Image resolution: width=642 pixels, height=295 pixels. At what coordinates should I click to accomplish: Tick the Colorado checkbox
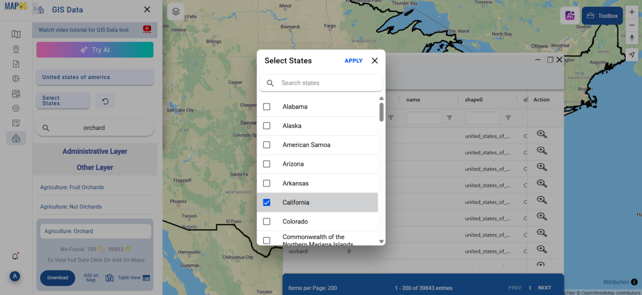[266, 222]
